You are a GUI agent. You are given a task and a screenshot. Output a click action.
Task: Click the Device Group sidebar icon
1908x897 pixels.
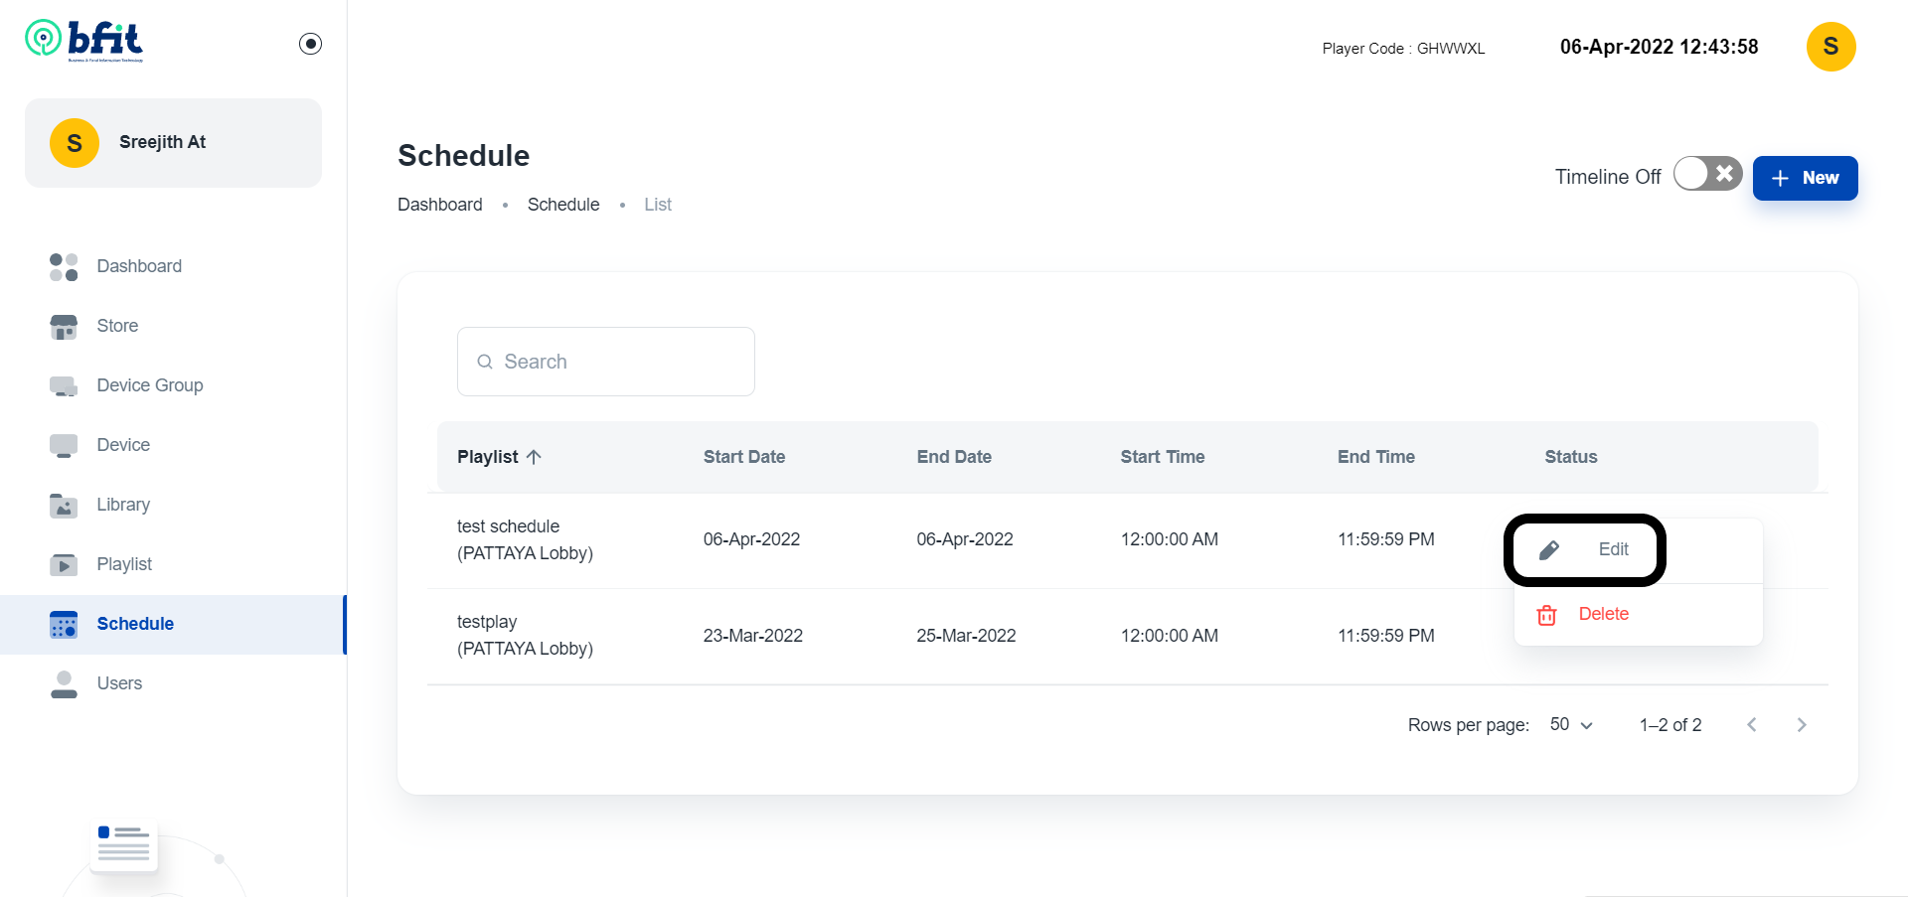(64, 385)
